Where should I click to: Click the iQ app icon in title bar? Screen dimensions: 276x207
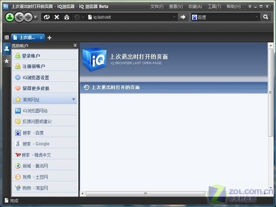(x=6, y=7)
